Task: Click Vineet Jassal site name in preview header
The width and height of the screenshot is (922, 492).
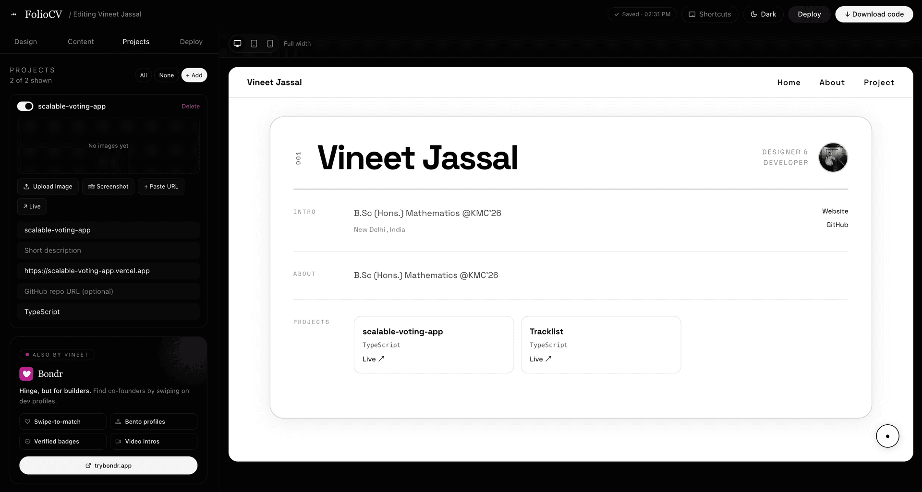Action: tap(274, 83)
